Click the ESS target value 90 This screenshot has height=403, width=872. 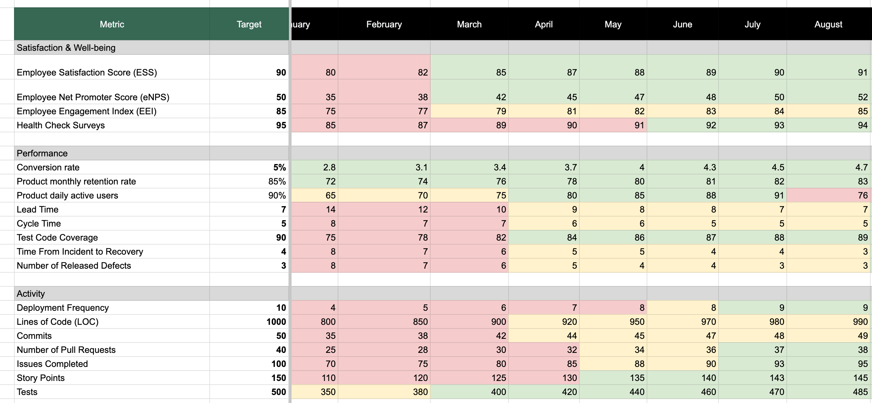click(249, 67)
